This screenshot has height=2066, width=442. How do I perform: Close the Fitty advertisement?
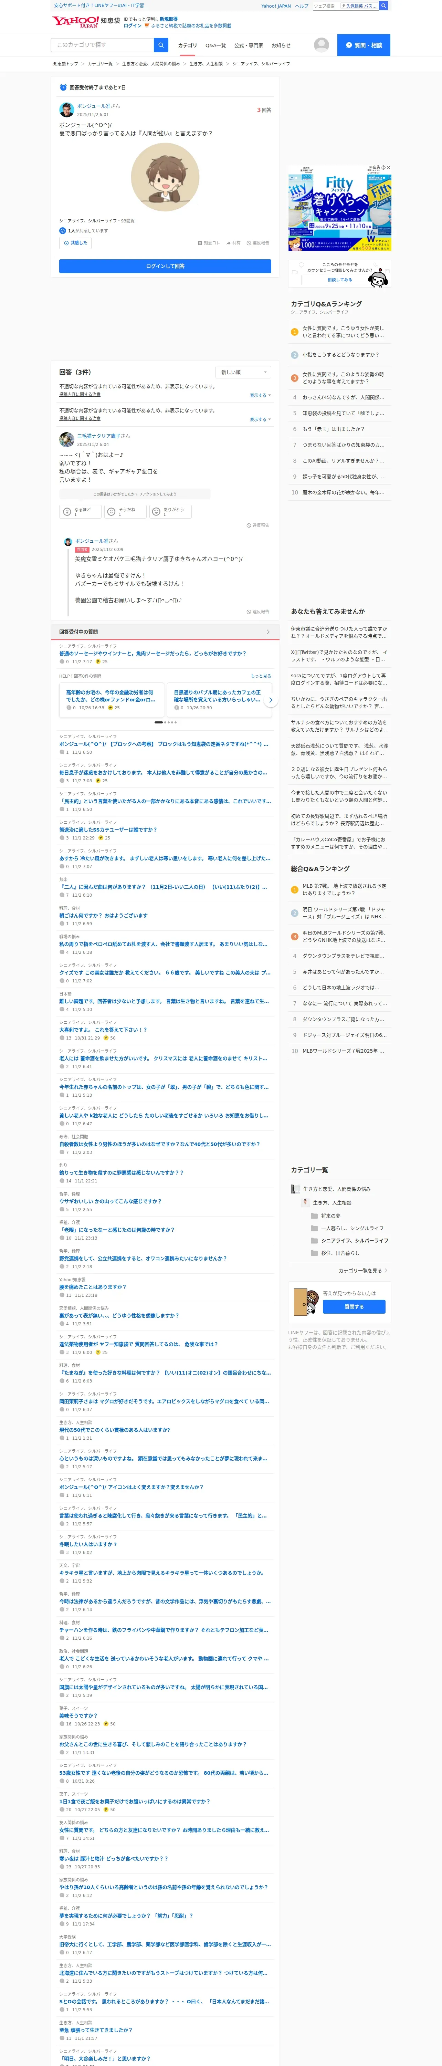[388, 168]
